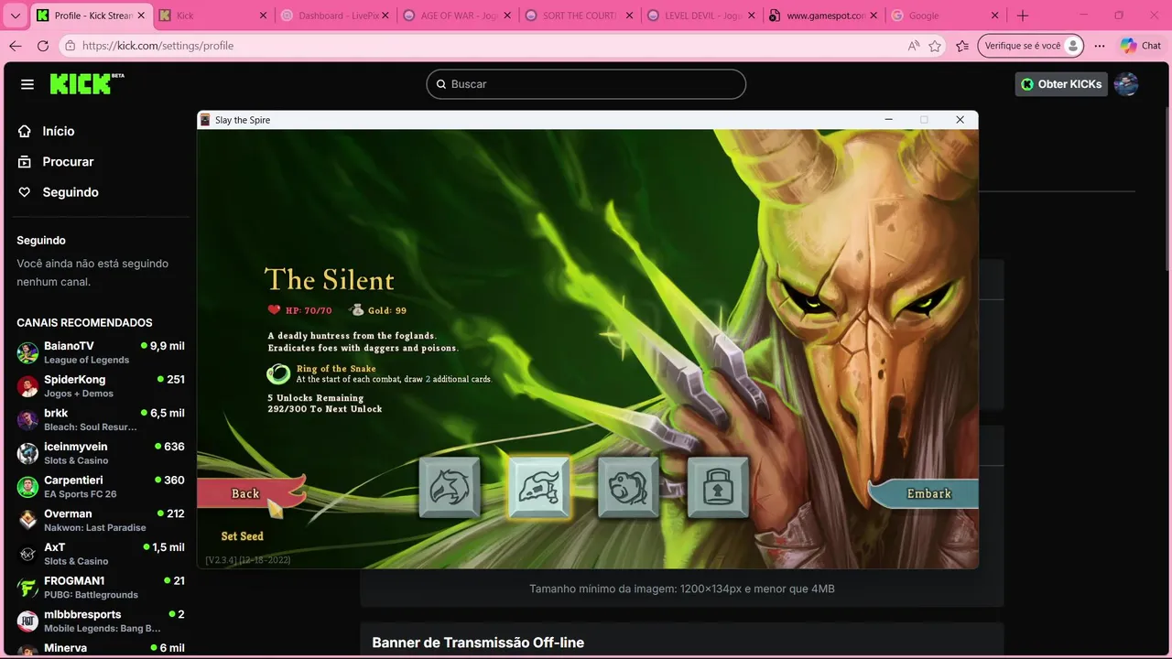Image resolution: width=1172 pixels, height=659 pixels.
Task: Click The Silent title text
Action: [x=330, y=280]
